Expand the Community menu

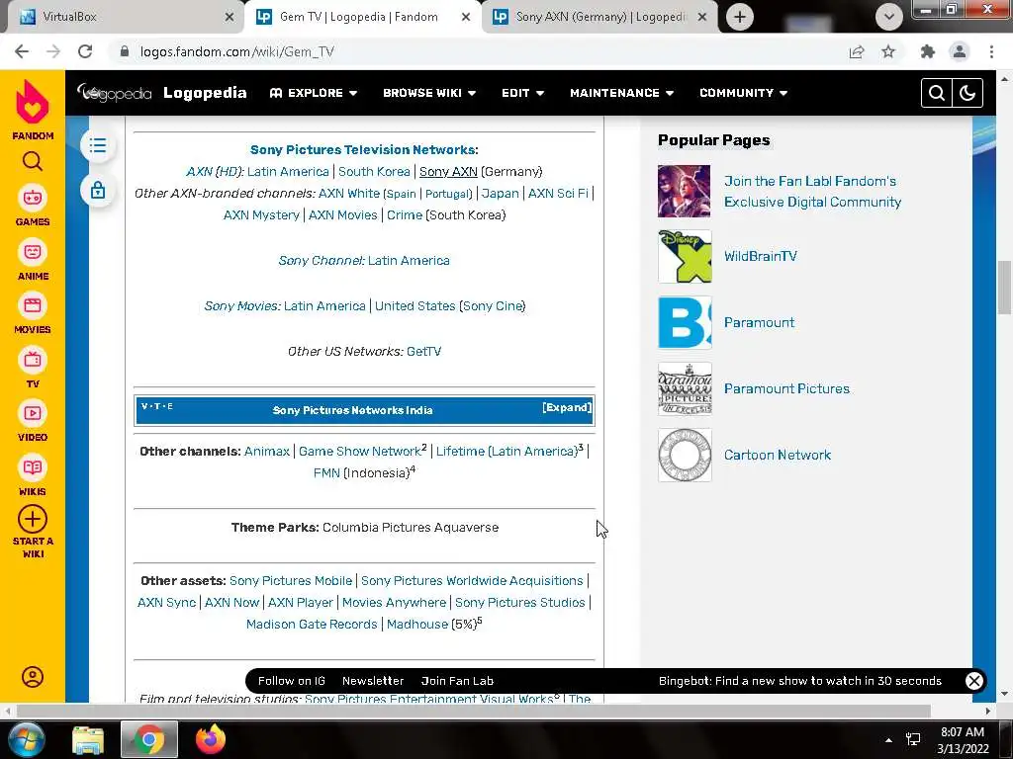744,93
